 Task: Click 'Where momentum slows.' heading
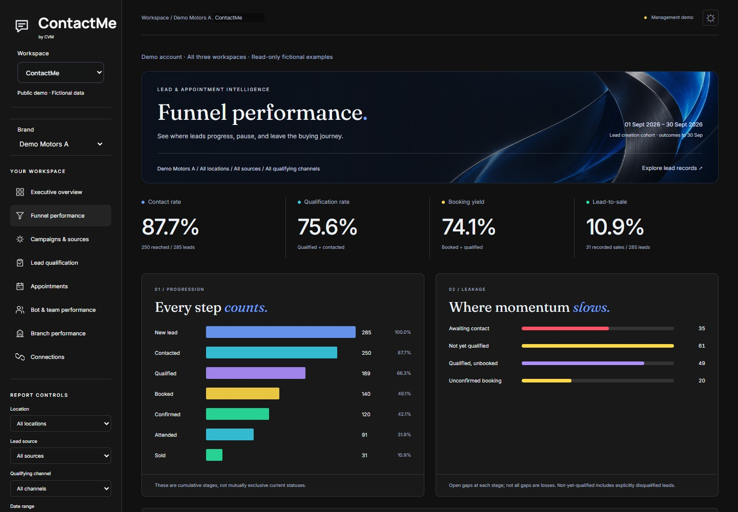pyautogui.click(x=529, y=307)
